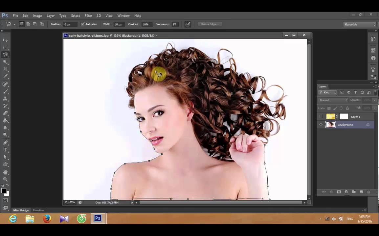This screenshot has height=236, width=379.
Task: Choose Add to selection mode
Action: [x=28, y=24]
